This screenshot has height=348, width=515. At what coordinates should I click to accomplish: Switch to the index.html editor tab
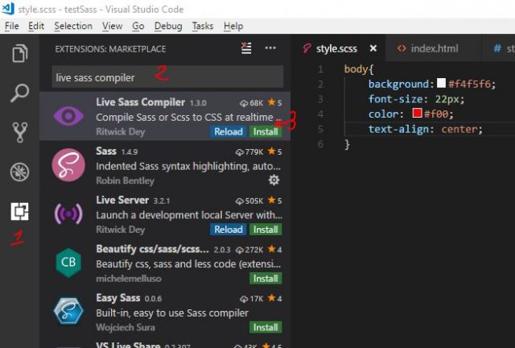coord(435,48)
